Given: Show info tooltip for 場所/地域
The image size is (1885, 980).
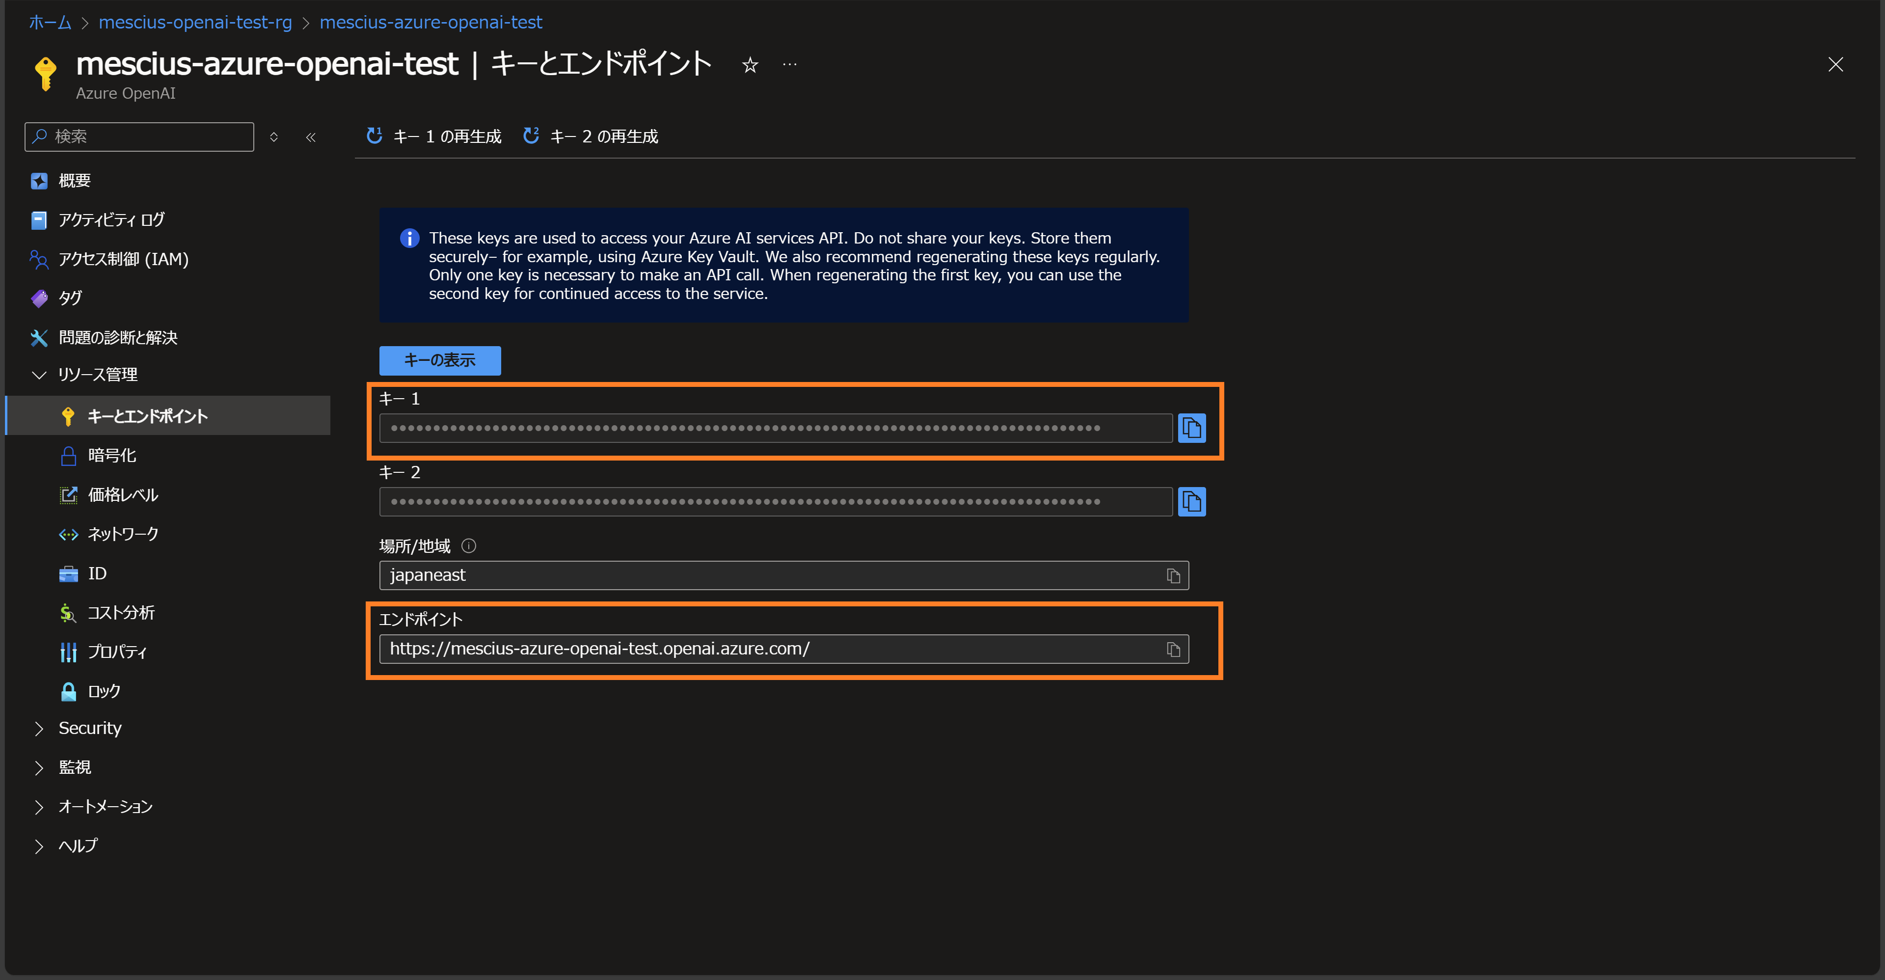Looking at the screenshot, I should click(x=469, y=546).
